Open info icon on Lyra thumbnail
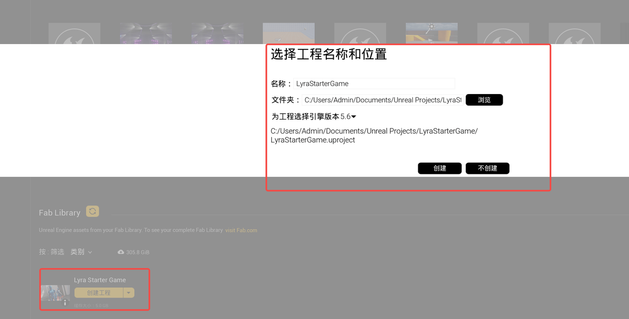 click(65, 303)
